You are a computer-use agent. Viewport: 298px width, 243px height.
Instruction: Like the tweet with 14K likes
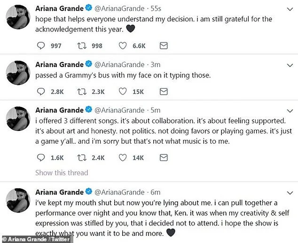tap(123, 158)
